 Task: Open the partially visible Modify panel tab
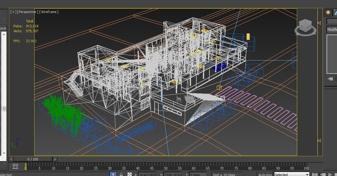[335, 12]
